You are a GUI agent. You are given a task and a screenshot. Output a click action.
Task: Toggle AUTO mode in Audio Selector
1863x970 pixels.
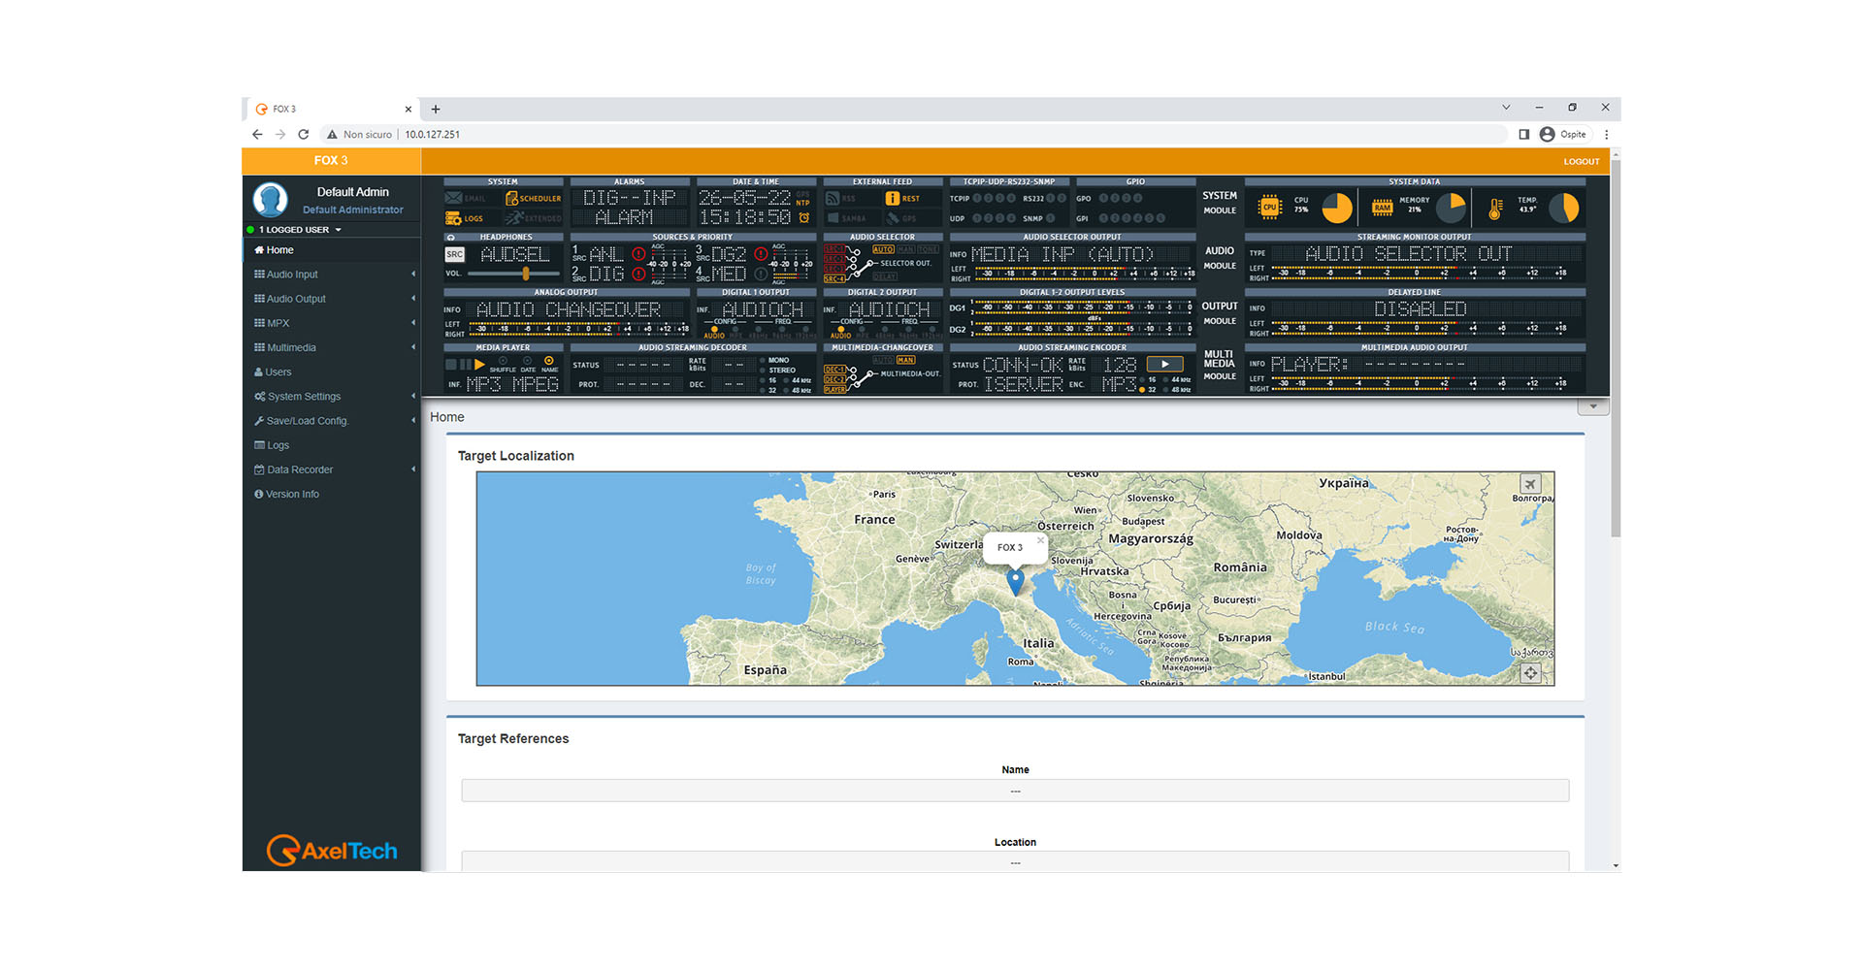883,249
